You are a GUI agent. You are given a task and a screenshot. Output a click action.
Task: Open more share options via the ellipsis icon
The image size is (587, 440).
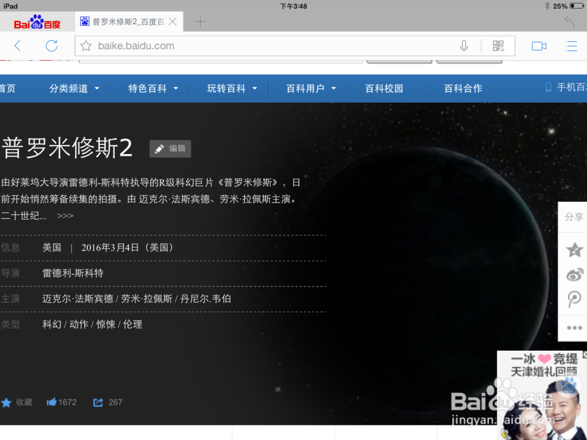(573, 327)
